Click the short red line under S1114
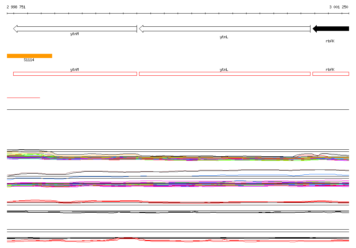The image size is (356, 248). (23, 98)
